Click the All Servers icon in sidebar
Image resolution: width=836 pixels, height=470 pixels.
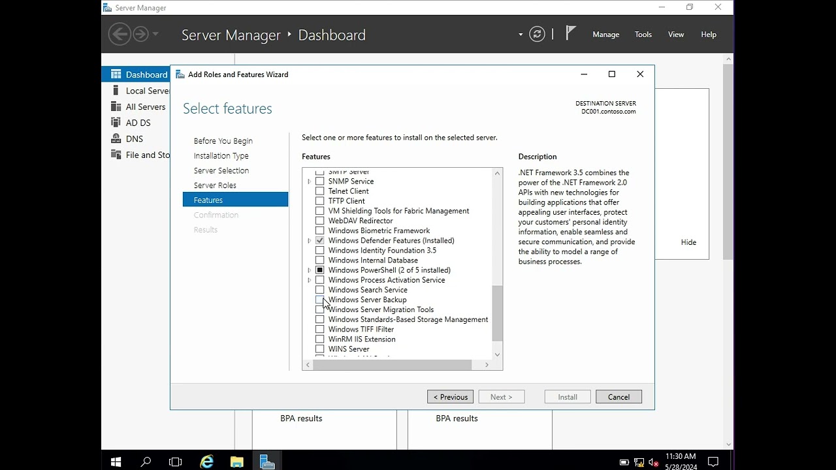[x=116, y=106]
